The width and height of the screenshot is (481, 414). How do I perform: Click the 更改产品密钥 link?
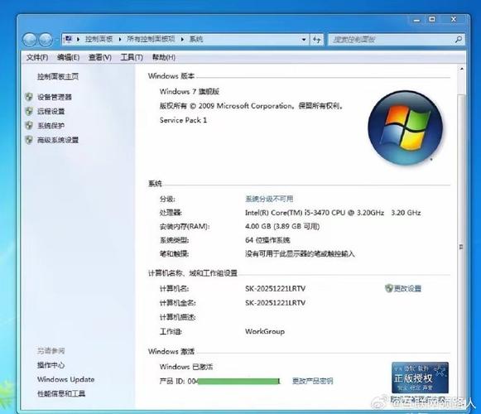click(x=312, y=381)
